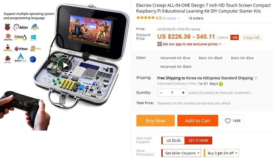Expand the shipping method dropdown
This screenshot has height=158, width=273.
(x=256, y=78)
